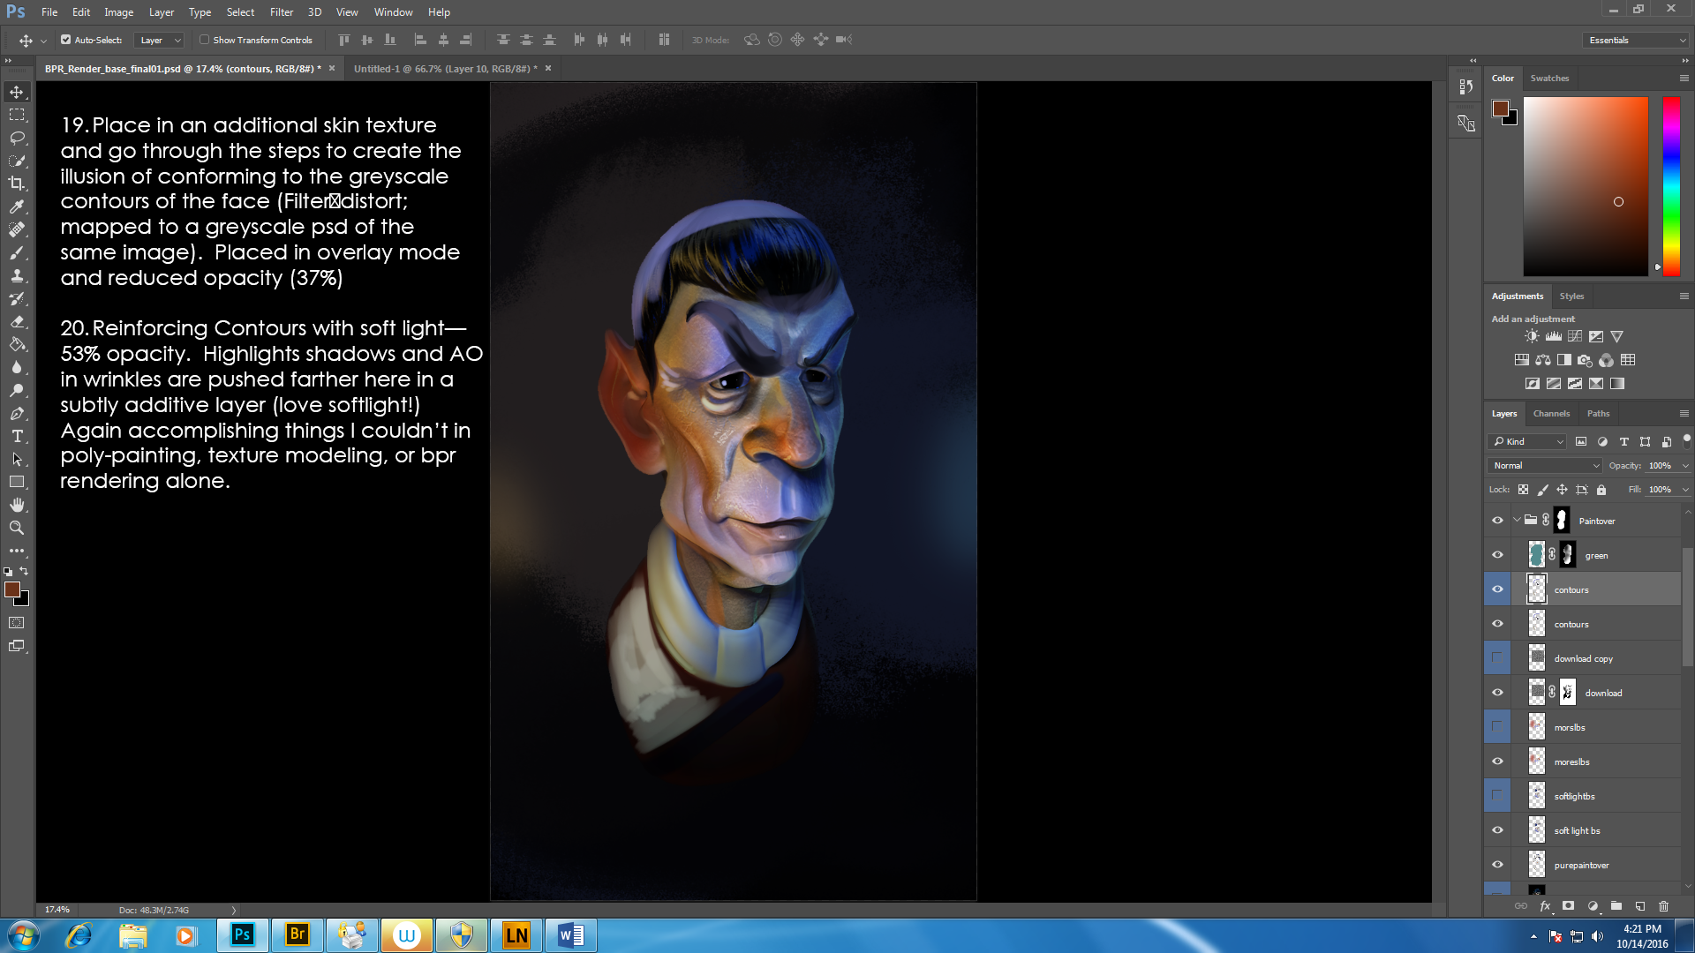Image resolution: width=1695 pixels, height=953 pixels.
Task: Open the Normal blend mode dropdown
Action: pos(1545,465)
